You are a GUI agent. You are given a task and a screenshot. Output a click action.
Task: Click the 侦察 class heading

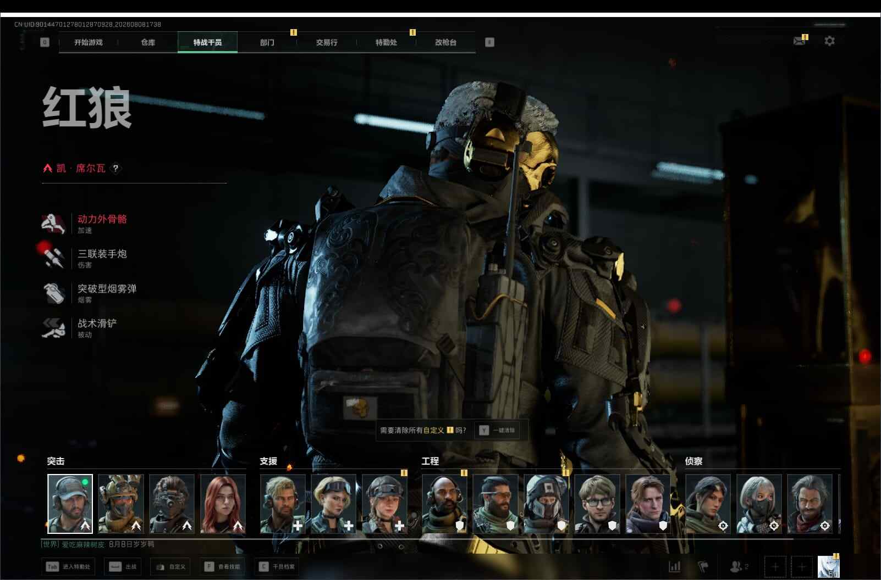(693, 461)
